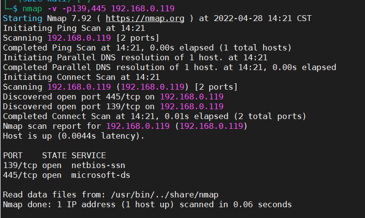Screen dimensions: 365x218
Task: Click '0.06 seconds' scan time value
Action: tap(262, 204)
